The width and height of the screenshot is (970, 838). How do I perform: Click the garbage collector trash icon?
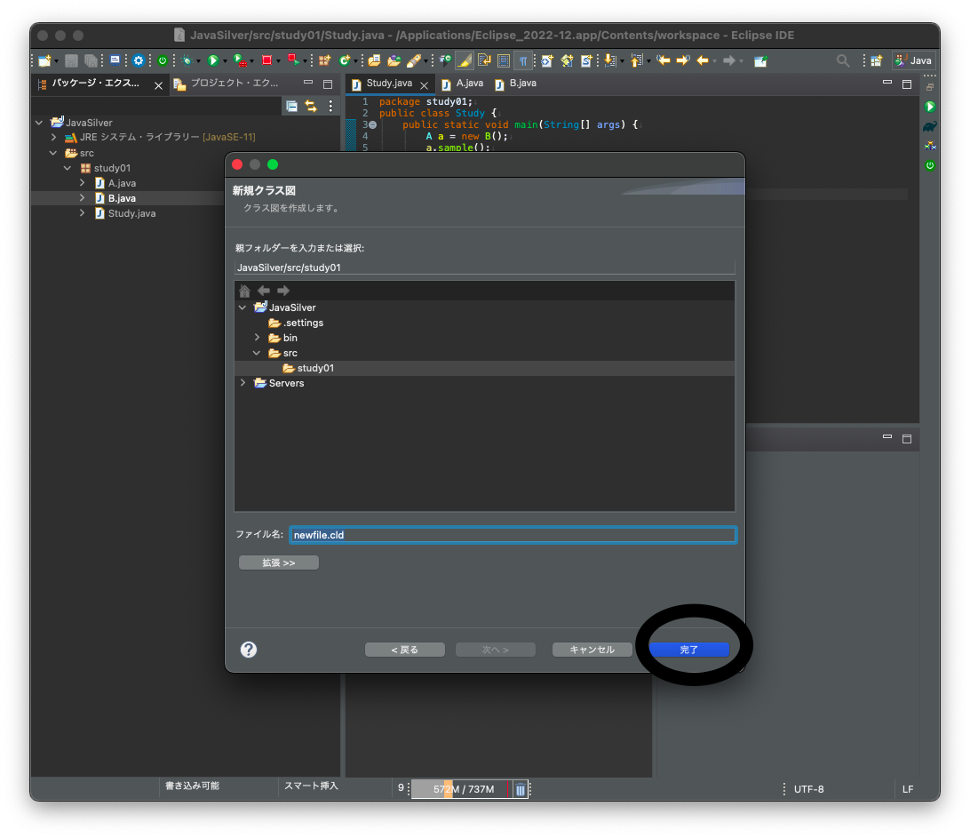point(521,789)
